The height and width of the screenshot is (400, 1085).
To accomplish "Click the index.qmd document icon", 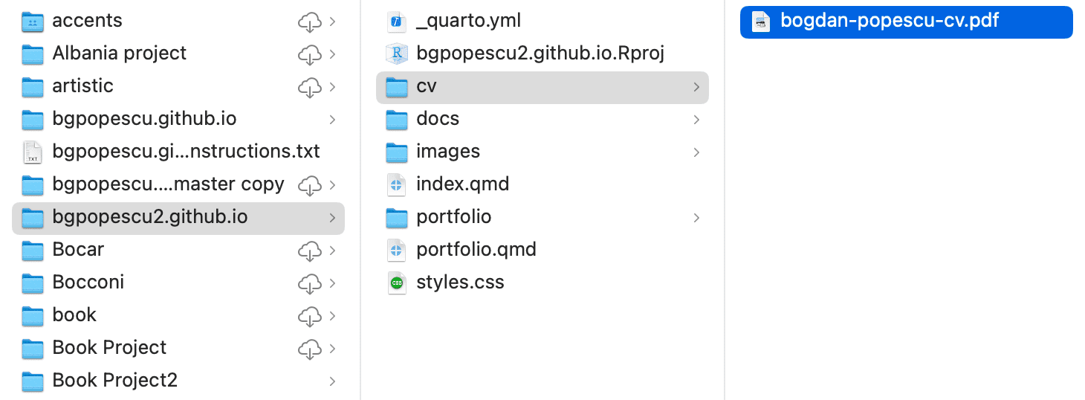I will click(x=397, y=184).
